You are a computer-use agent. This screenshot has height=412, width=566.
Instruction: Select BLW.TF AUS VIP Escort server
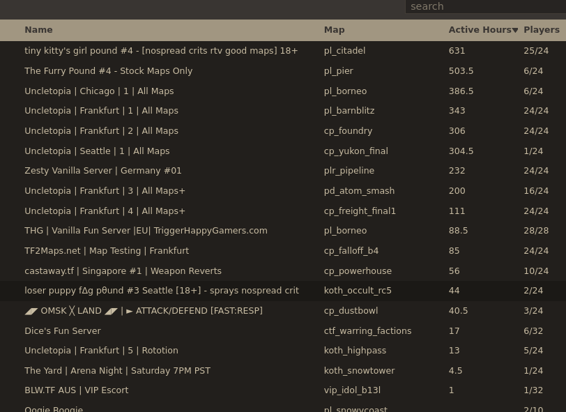[x=283, y=390]
